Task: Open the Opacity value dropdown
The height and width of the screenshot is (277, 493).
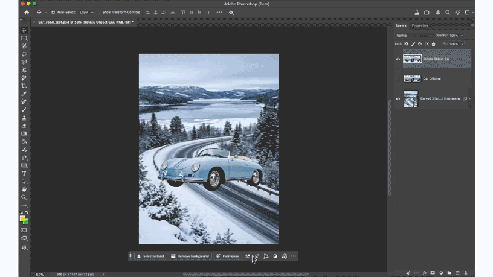Action: tap(462, 36)
